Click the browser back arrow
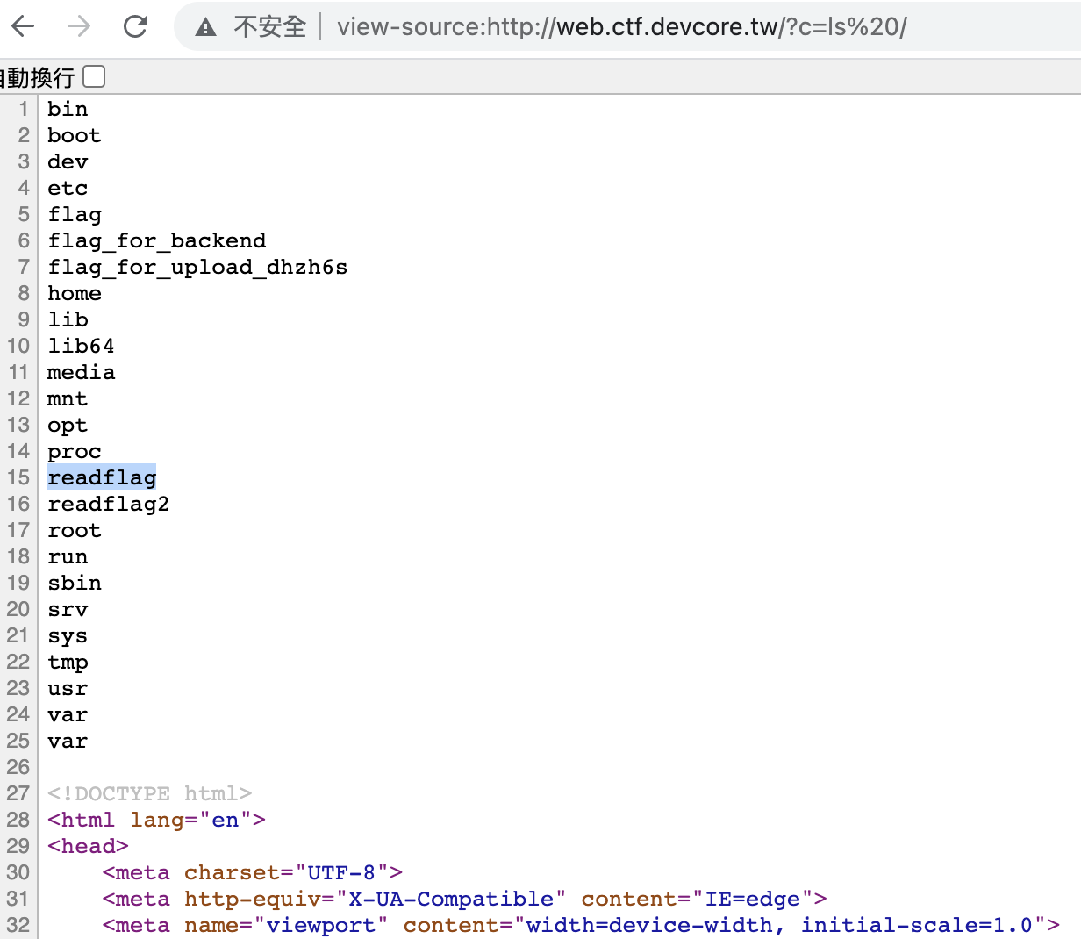This screenshot has width=1081, height=939. click(24, 26)
